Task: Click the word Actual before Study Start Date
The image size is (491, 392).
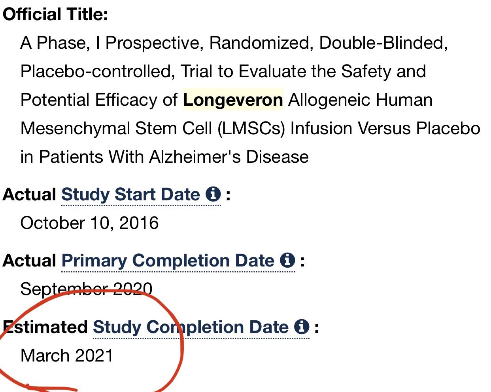Action: tap(30, 194)
